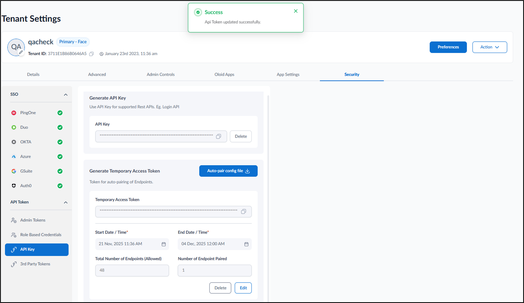
Task: Open the Admin Controls tab
Action: point(160,74)
